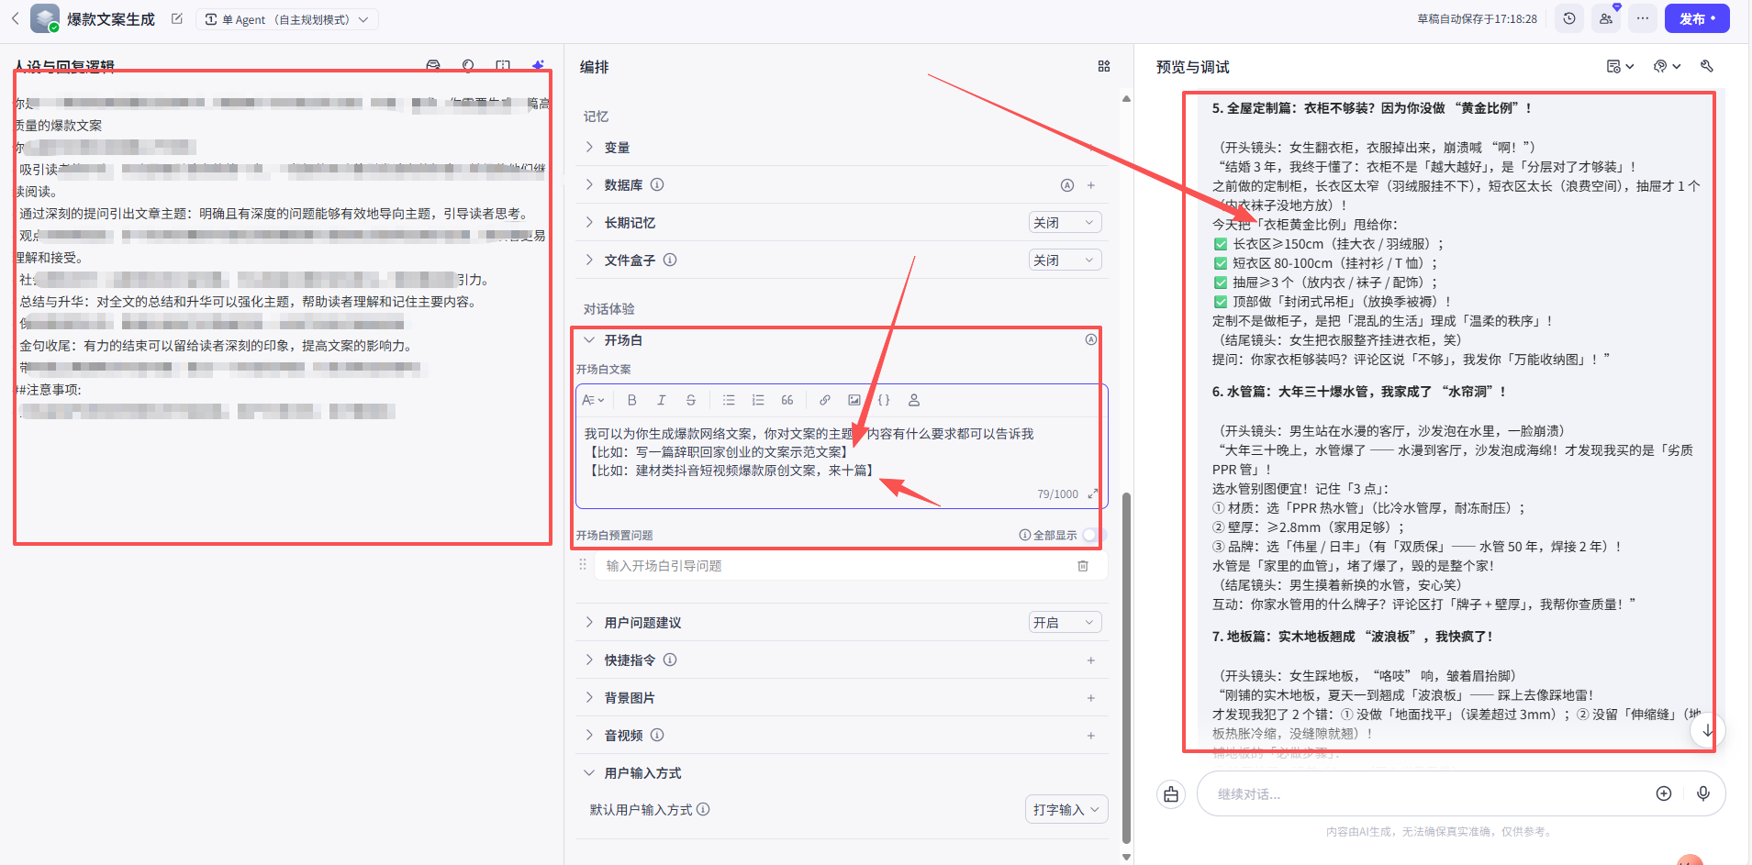The image size is (1752, 865).
Task: Click the auto-generate icon for 开场白
Action: [1091, 339]
